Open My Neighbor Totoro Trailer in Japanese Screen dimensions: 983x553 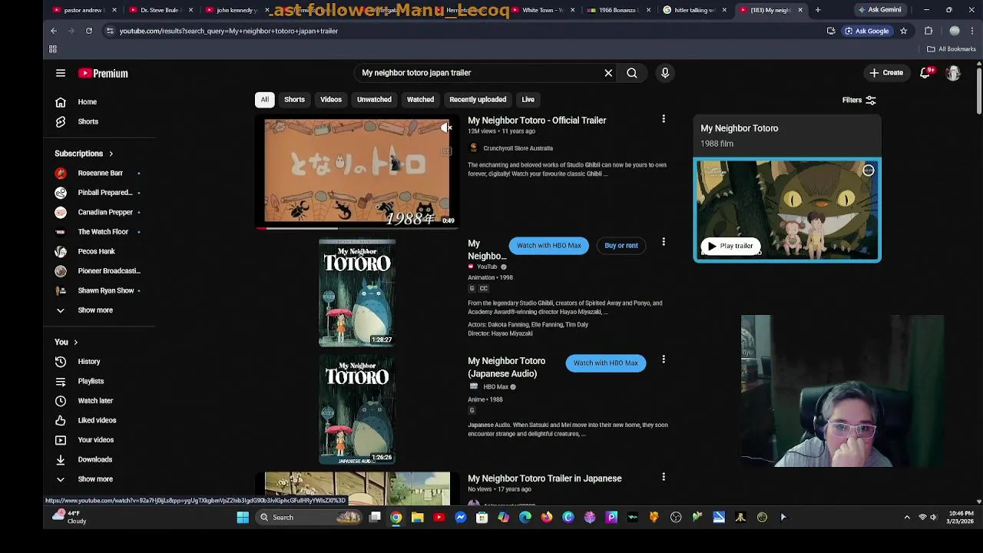pos(544,478)
